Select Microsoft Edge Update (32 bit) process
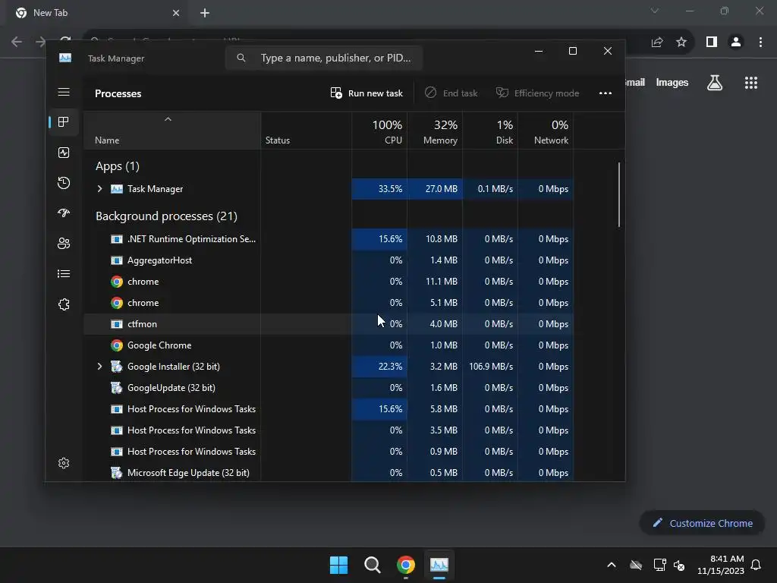Screen dimensions: 777x583 click(329, 473)
